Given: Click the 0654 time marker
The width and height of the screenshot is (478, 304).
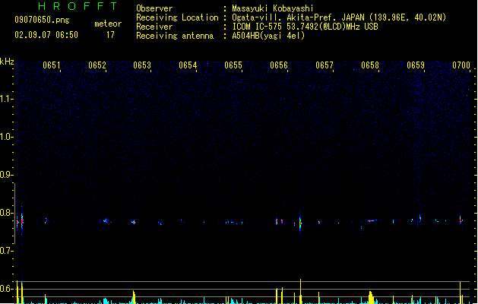Looking at the screenshot, I should pyautogui.click(x=188, y=65).
